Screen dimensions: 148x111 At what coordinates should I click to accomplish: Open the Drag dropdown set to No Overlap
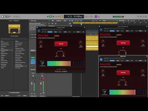pos(122,21)
